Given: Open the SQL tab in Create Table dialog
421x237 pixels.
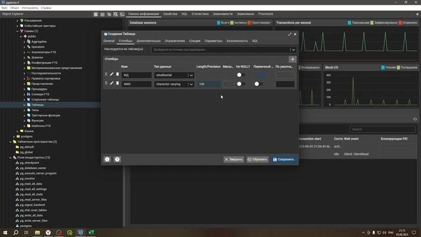Looking at the screenshot, I should [255, 41].
